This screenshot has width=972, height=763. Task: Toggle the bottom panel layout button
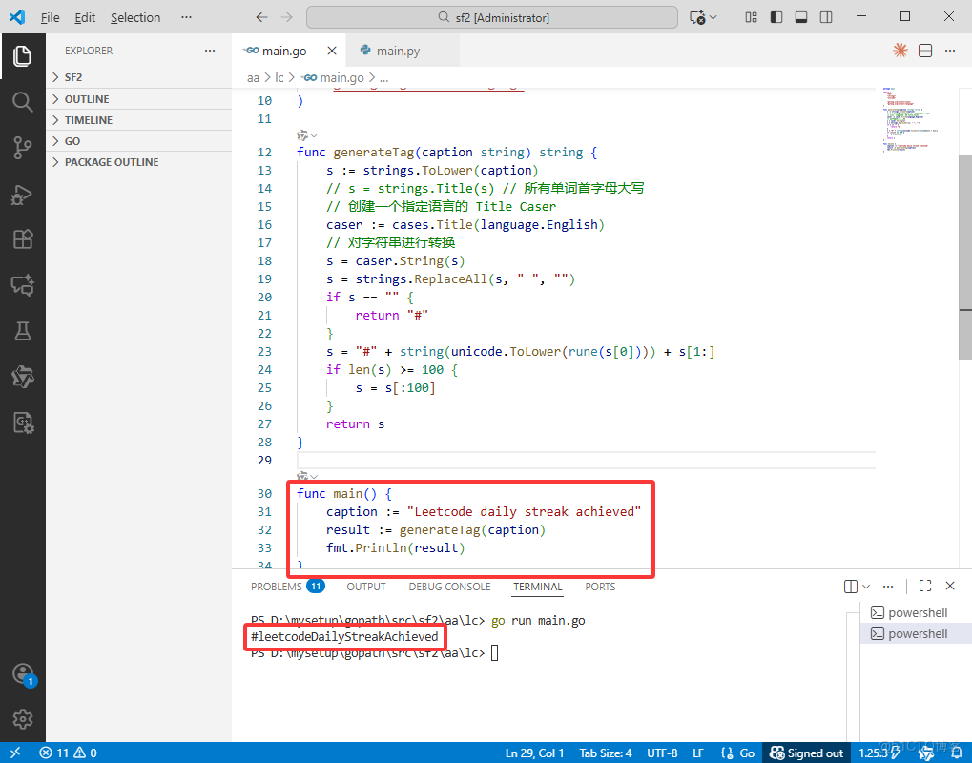coord(801,17)
